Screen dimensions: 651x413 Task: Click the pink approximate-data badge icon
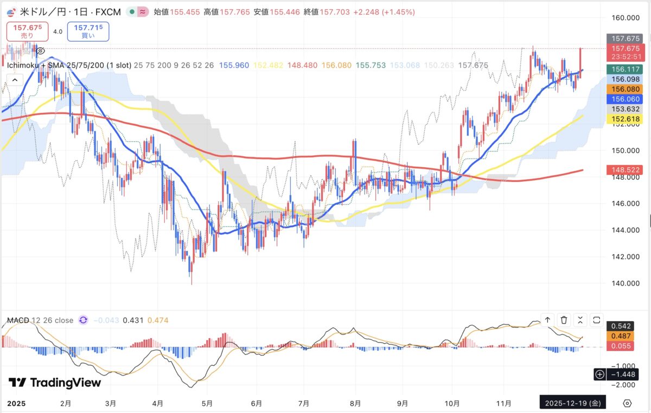(143, 12)
